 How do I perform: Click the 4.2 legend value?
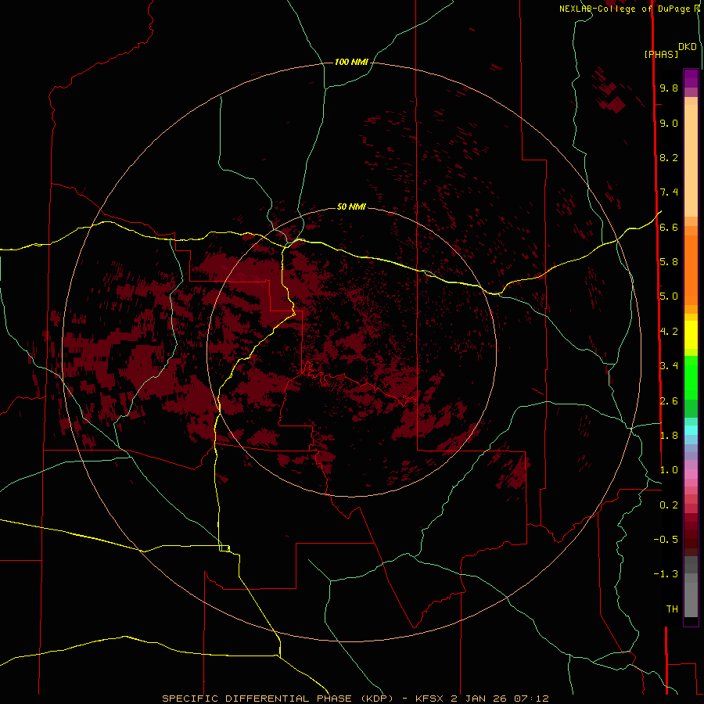click(669, 332)
